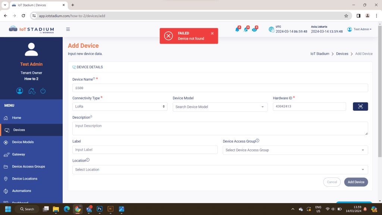The height and width of the screenshot is (215, 382).
Task: Toggle the hamburger sidebar menu
Action: 68,29
